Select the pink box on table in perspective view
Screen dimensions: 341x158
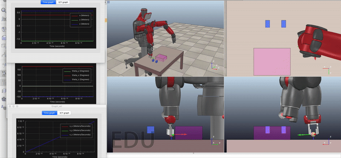[x=162, y=58]
